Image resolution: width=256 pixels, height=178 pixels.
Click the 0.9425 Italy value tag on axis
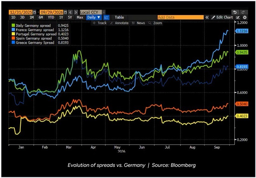[x=241, y=52]
